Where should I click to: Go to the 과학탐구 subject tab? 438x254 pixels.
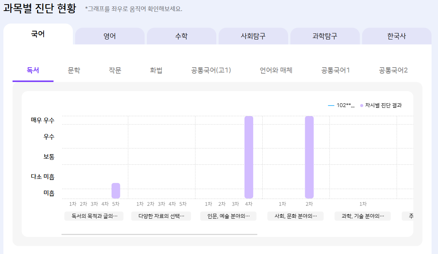click(x=325, y=36)
